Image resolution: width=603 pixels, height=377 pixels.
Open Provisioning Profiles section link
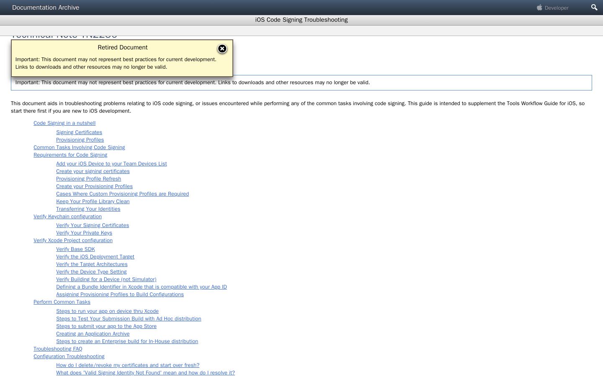tap(80, 140)
